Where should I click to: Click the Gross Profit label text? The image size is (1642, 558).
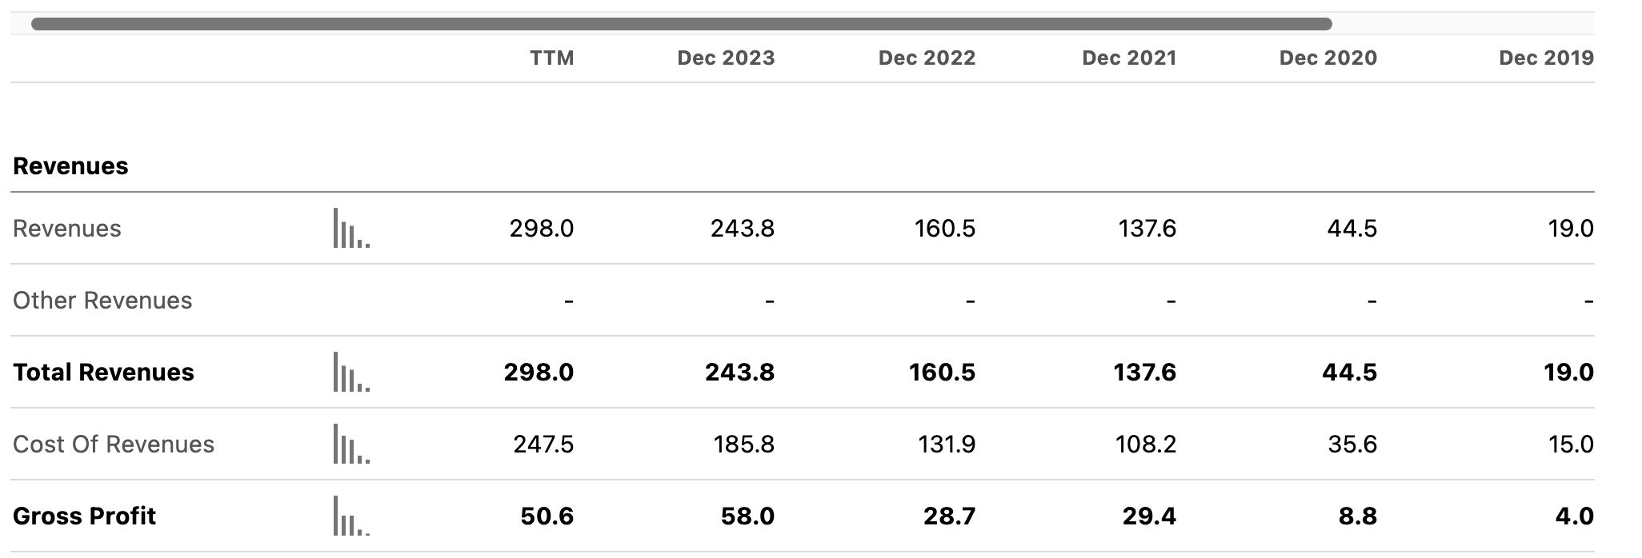[x=84, y=516]
